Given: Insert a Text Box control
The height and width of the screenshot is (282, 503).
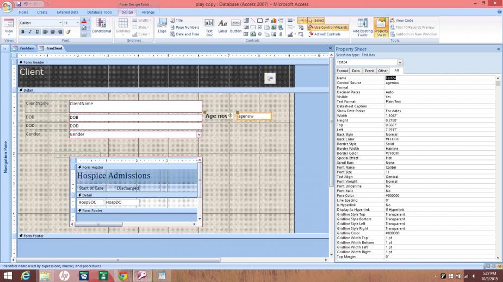Looking at the screenshot, I should (x=209, y=26).
